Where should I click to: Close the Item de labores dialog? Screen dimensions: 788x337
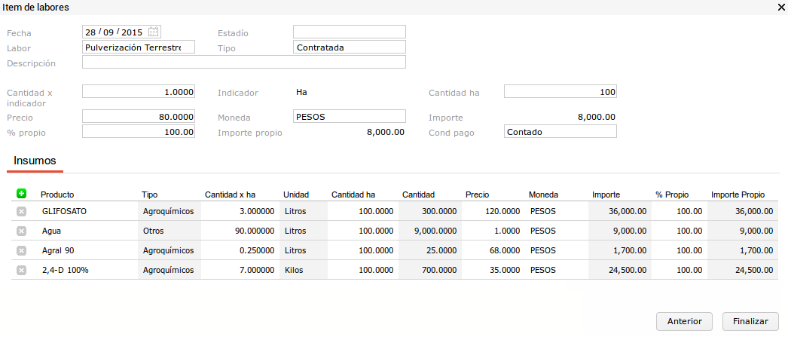pos(780,7)
